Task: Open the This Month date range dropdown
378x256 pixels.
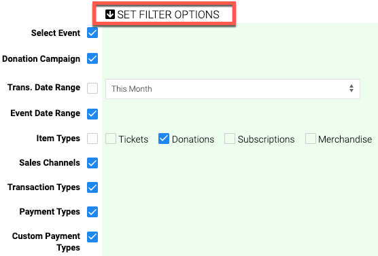Action: [233, 89]
